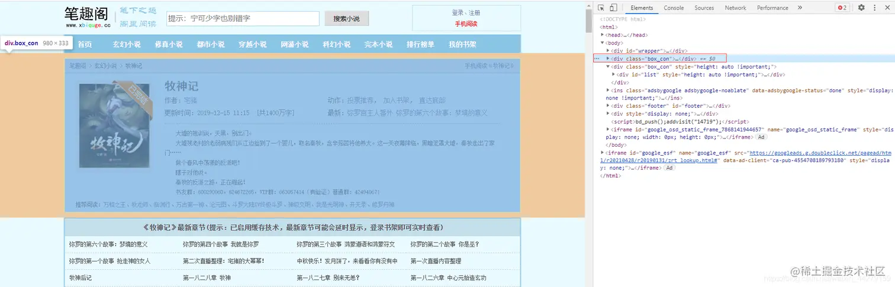Image resolution: width=895 pixels, height=287 pixels.
Task: Open DevTools three-dot customize menu
Action: pos(874,8)
